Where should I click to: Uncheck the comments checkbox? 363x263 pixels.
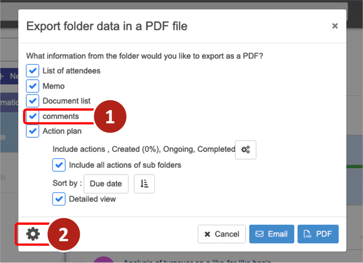[33, 116]
